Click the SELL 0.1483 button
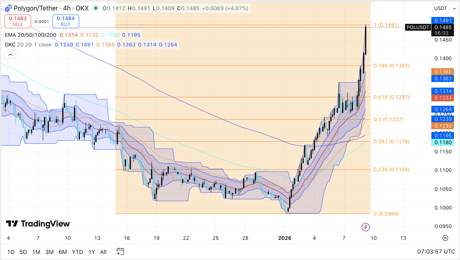The width and height of the screenshot is (460, 260). [17, 21]
